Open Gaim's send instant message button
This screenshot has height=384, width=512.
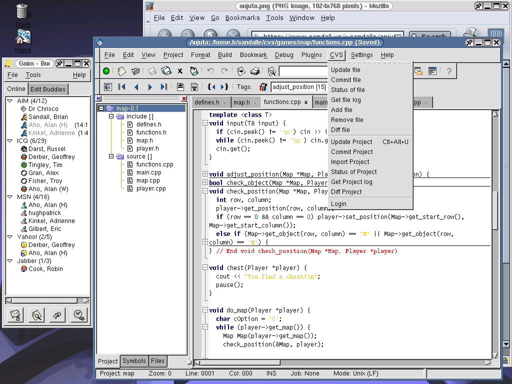[x=16, y=315]
